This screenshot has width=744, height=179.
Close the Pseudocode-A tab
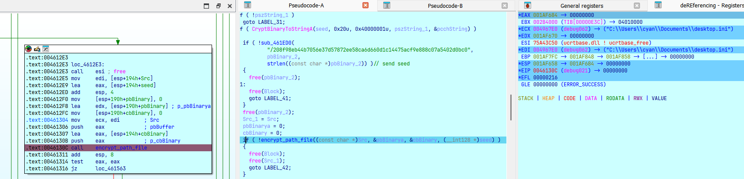coord(365,6)
